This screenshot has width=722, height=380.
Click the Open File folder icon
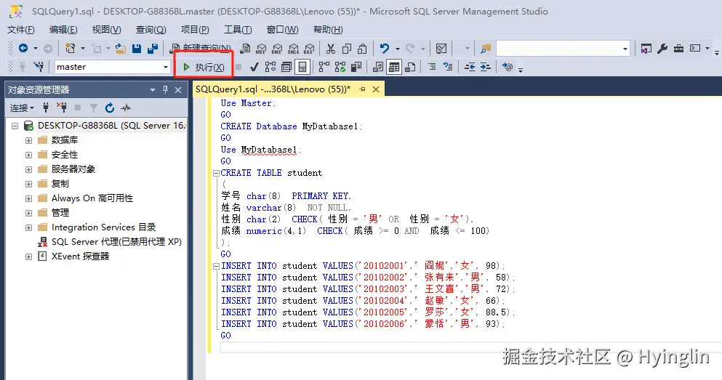coord(120,48)
